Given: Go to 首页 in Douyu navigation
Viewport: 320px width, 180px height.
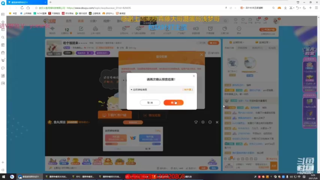Looking at the screenshot, I should tap(68, 21).
